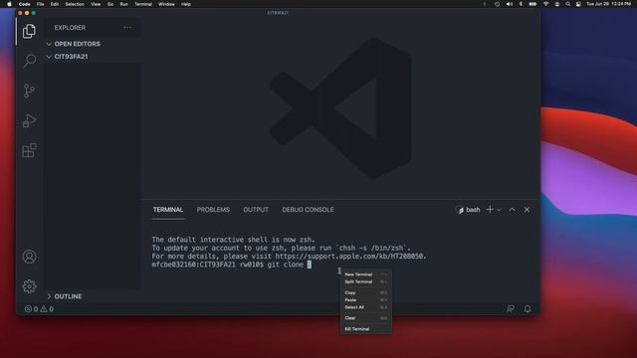Image resolution: width=637 pixels, height=358 pixels.
Task: Open the Manage gear icon
Action: tap(29, 286)
